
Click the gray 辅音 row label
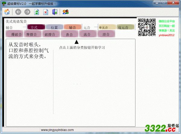(x=9, y=28)
